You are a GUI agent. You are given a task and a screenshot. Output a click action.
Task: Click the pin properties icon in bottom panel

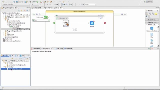[149, 48]
